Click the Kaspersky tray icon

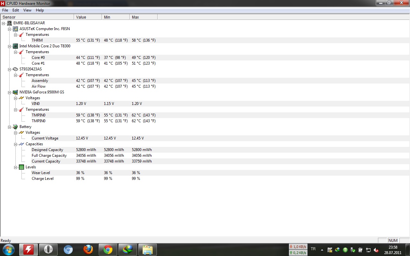point(330,250)
